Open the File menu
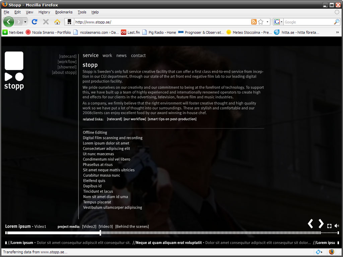This screenshot has width=343, height=257. pos(6,12)
